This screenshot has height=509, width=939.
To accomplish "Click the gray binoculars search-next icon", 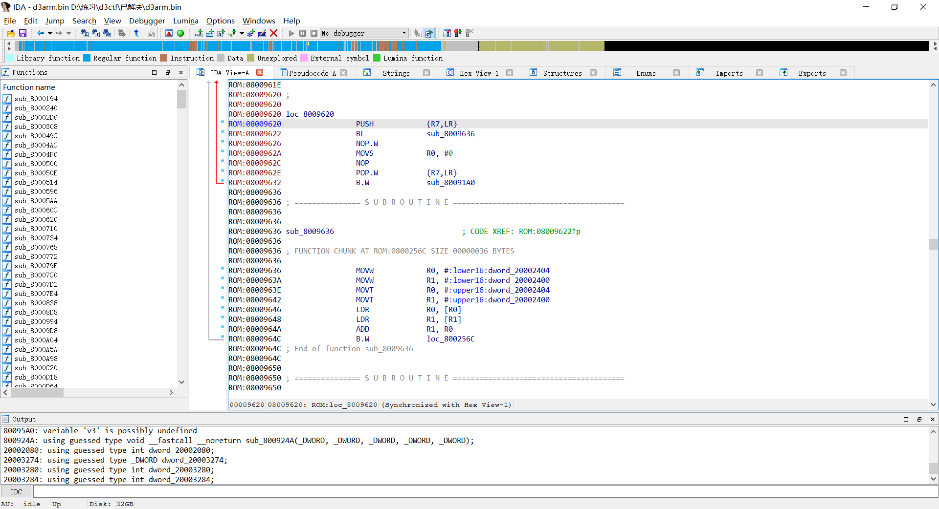I will 121,33.
